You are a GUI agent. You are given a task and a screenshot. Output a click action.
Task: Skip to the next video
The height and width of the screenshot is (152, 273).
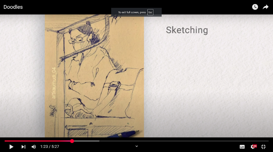(23, 147)
